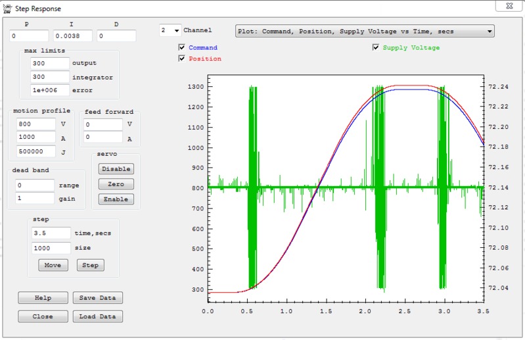Click the Step Response title bar icon
This screenshot has width=525, height=340.
(7, 10)
